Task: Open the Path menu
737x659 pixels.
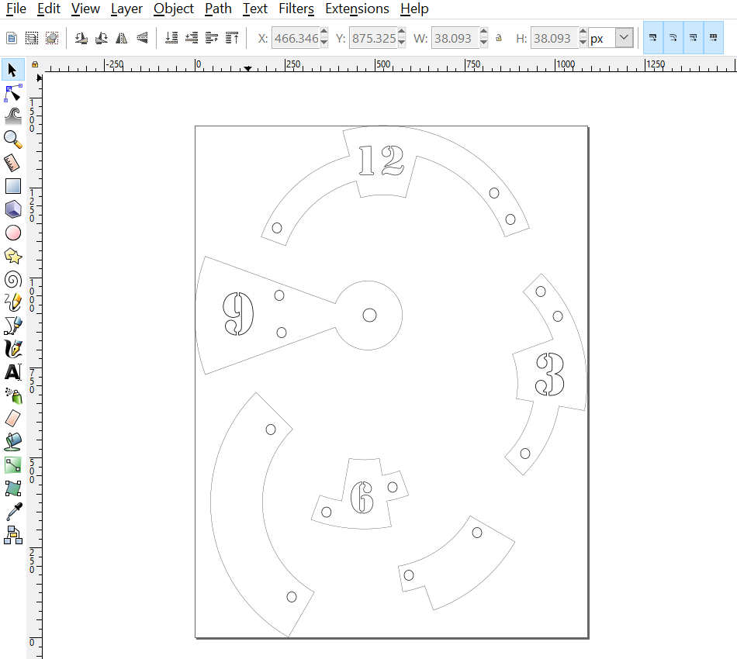Action: coord(218,9)
